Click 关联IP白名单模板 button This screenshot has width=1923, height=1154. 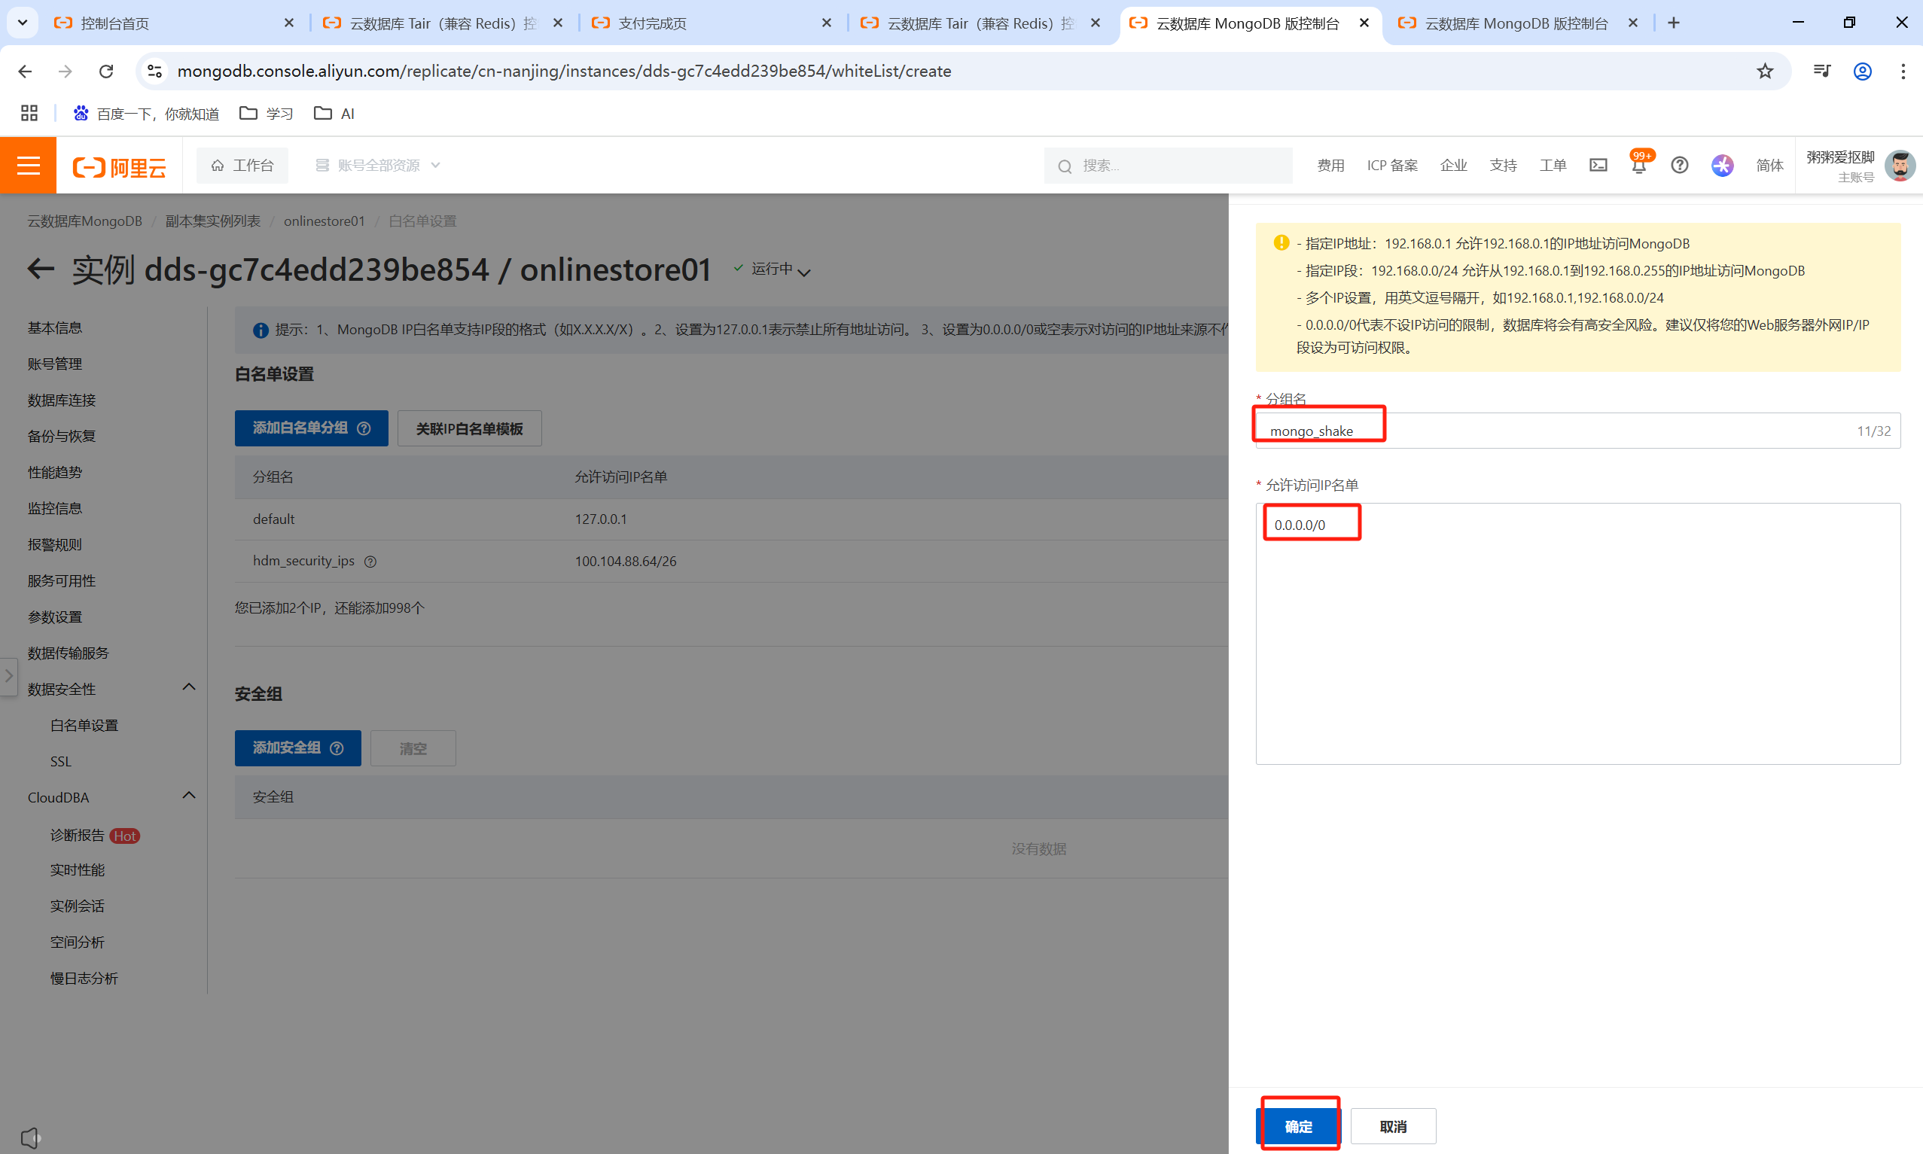(x=469, y=428)
